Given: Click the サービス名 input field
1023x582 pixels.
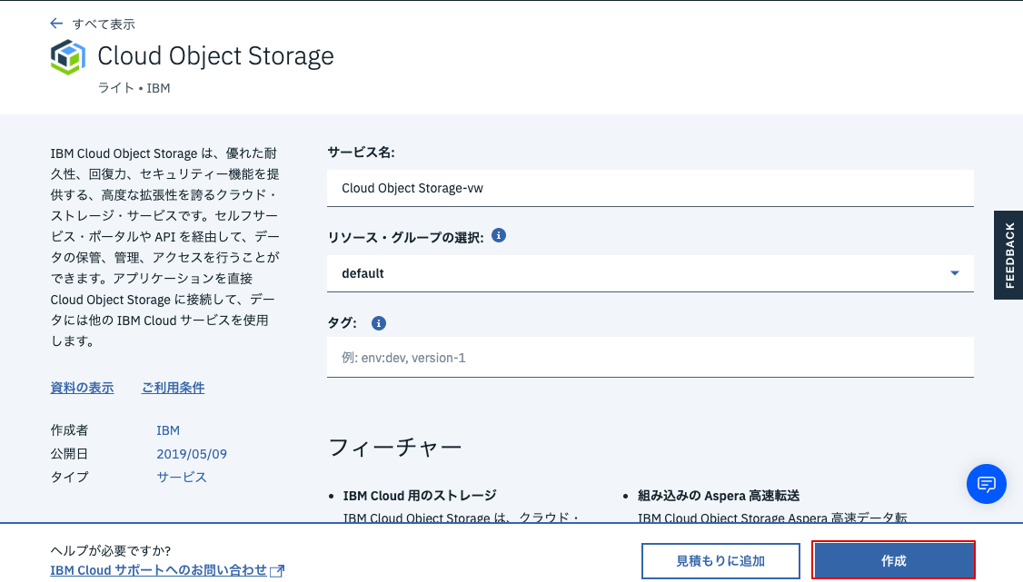Looking at the screenshot, I should (650, 188).
